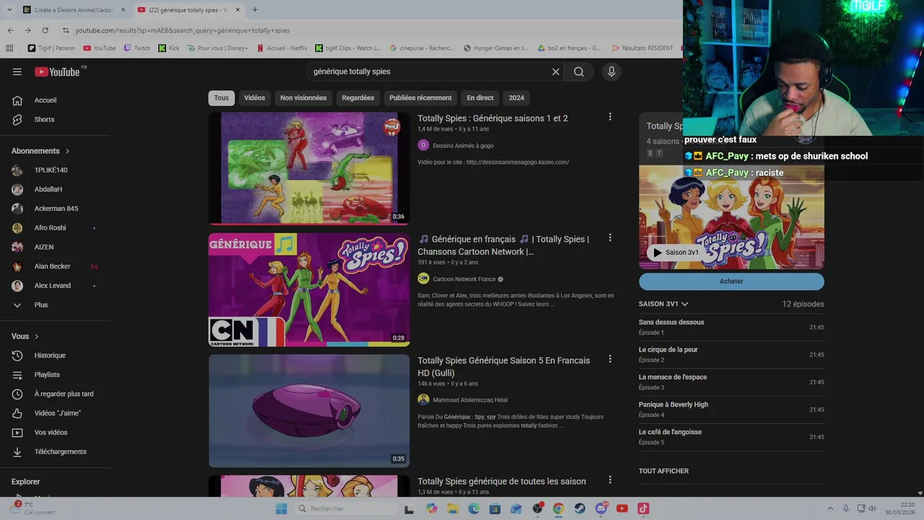Open more options for Cartoon Network video
The width and height of the screenshot is (924, 520).
[610, 238]
